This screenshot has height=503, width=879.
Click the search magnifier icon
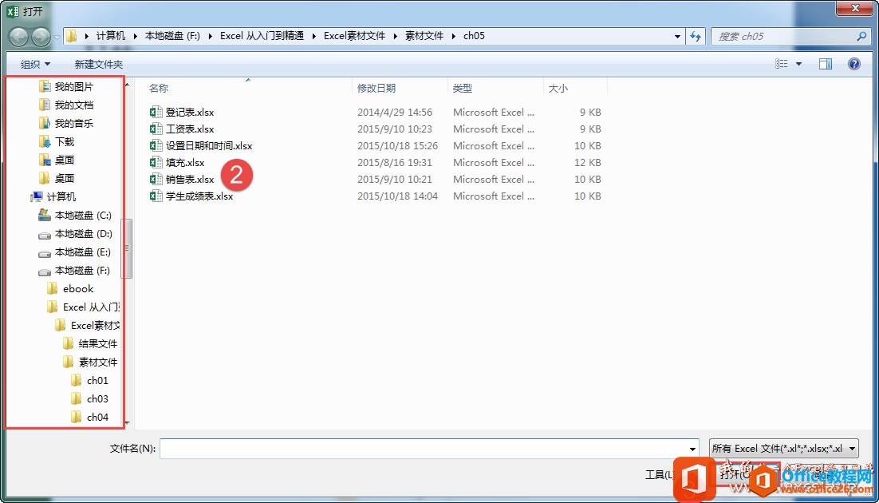[x=861, y=37]
